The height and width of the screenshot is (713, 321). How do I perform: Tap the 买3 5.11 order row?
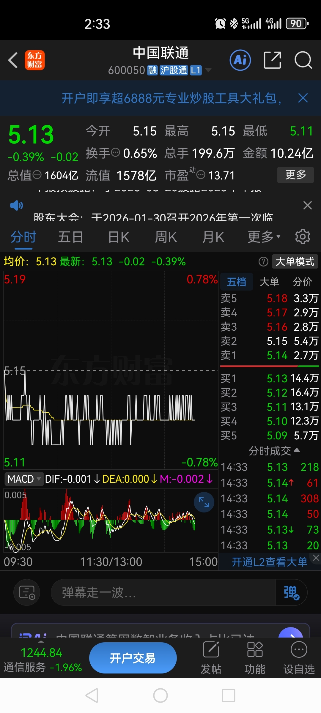coord(269,407)
